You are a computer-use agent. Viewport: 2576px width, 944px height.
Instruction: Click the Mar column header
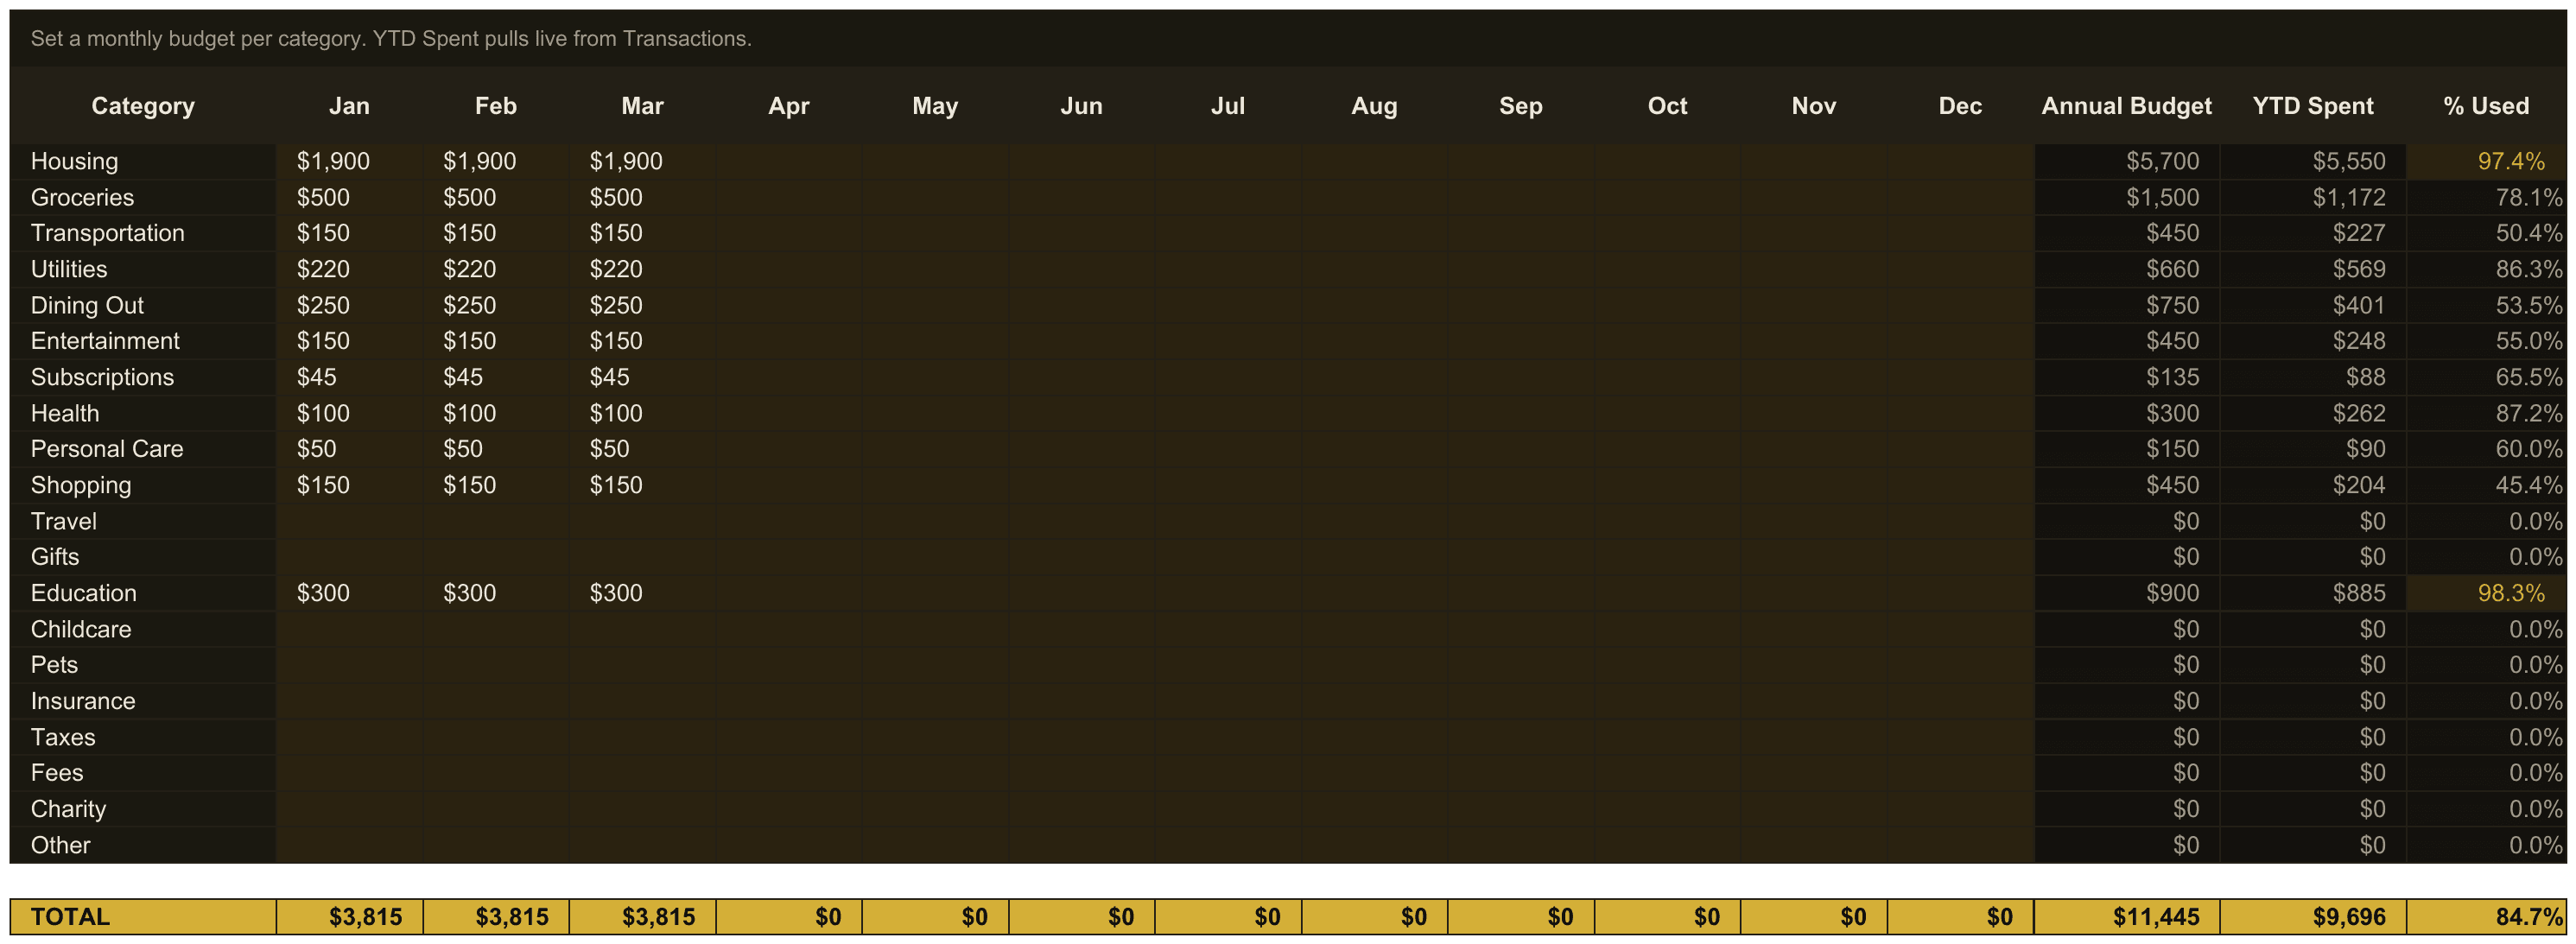point(642,106)
